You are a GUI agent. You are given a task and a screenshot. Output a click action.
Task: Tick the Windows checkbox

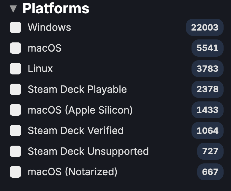(15, 28)
